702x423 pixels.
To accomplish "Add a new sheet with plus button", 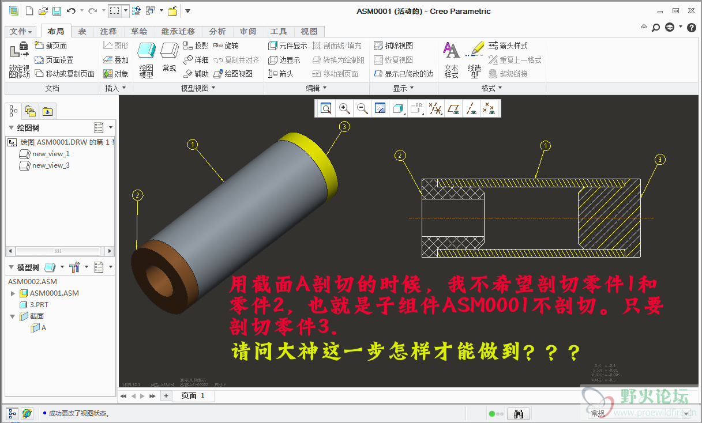I will pos(166,395).
